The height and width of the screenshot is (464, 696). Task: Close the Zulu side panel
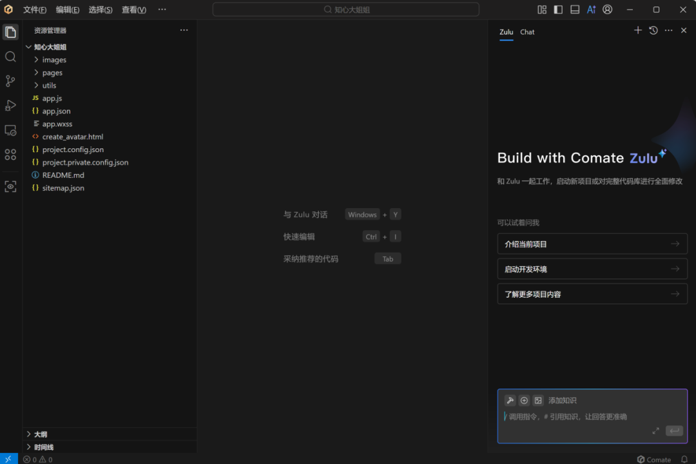[x=684, y=30]
